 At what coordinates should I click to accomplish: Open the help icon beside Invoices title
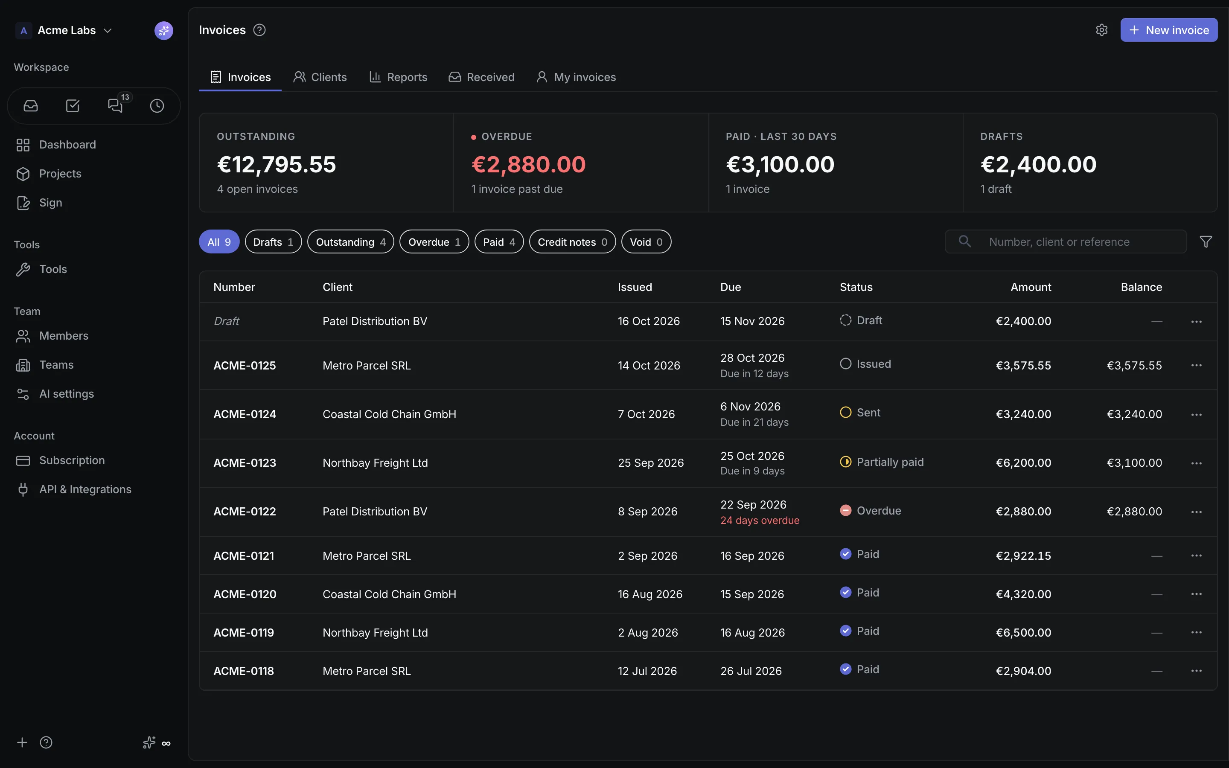259,30
